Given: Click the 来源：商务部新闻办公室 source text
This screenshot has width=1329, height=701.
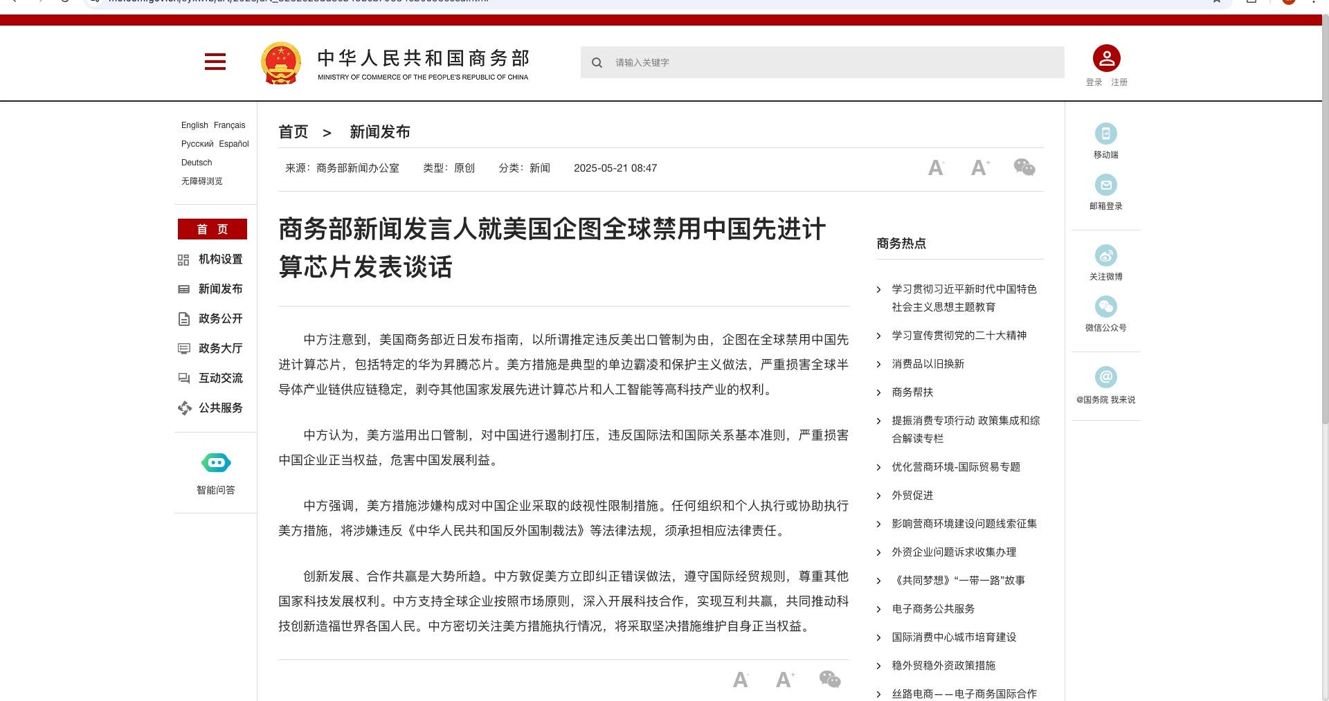Looking at the screenshot, I should coord(342,168).
